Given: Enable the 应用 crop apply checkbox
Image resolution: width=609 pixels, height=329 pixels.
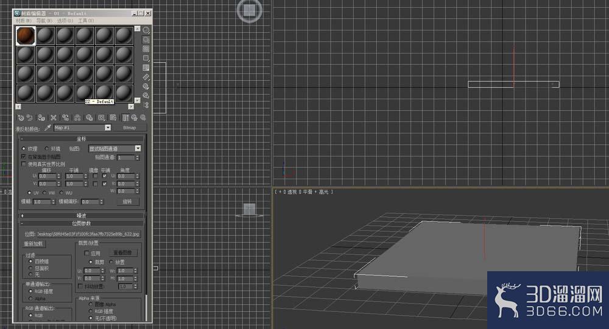Looking at the screenshot, I should click(x=87, y=253).
